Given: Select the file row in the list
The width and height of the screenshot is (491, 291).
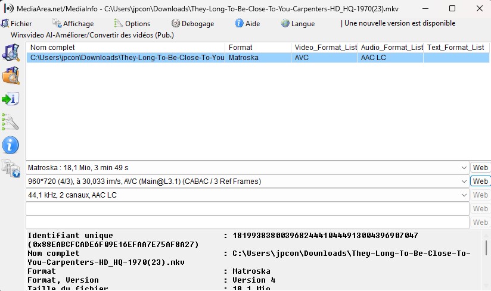Looking at the screenshot, I should pyautogui.click(x=127, y=58).
